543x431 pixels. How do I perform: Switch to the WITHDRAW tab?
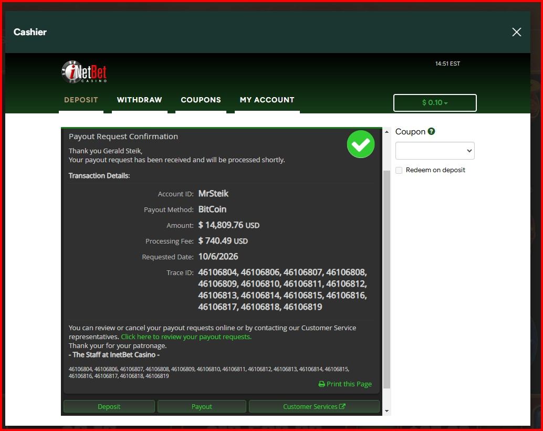(x=140, y=100)
